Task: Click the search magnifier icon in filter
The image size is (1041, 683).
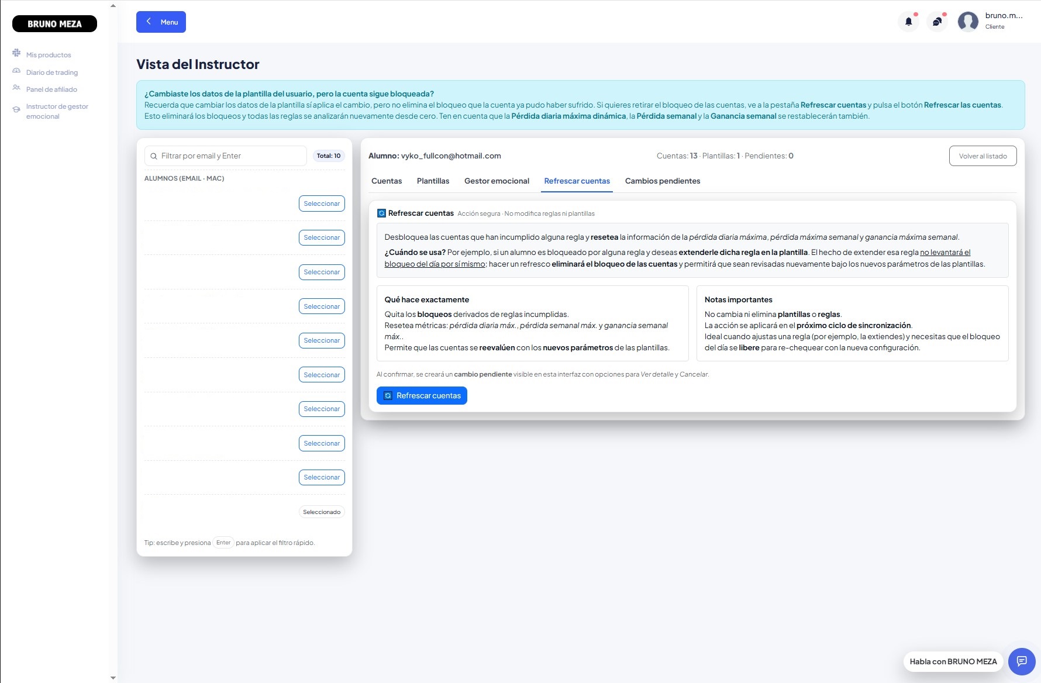Action: click(154, 156)
